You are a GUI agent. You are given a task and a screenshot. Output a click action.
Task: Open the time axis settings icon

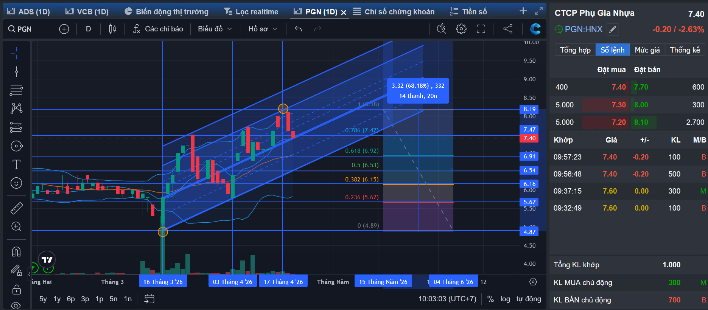[x=533, y=282]
